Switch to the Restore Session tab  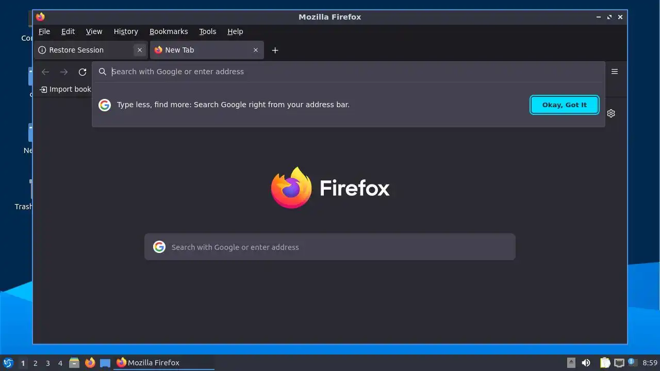91,50
